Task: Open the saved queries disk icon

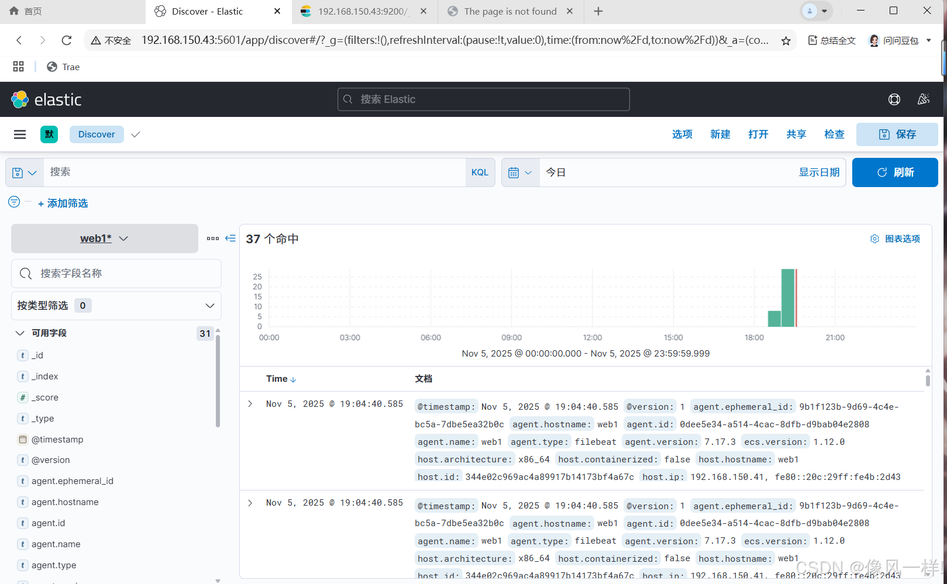Action: 25,172
